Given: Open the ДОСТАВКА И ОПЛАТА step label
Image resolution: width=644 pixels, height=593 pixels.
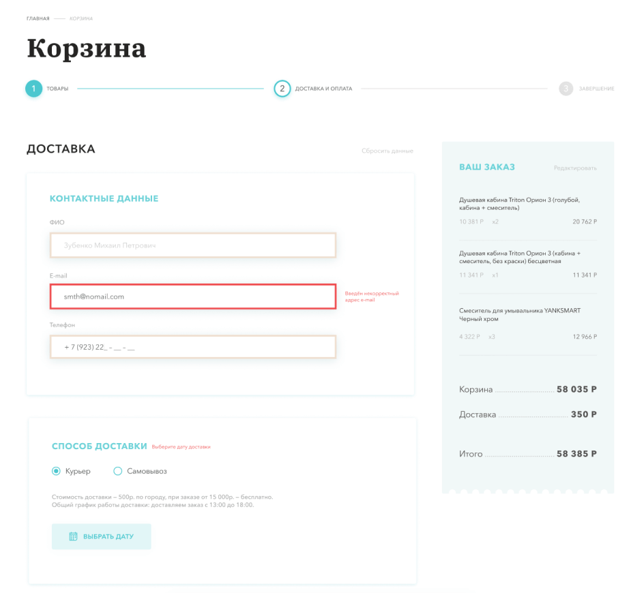Looking at the screenshot, I should click(x=323, y=89).
